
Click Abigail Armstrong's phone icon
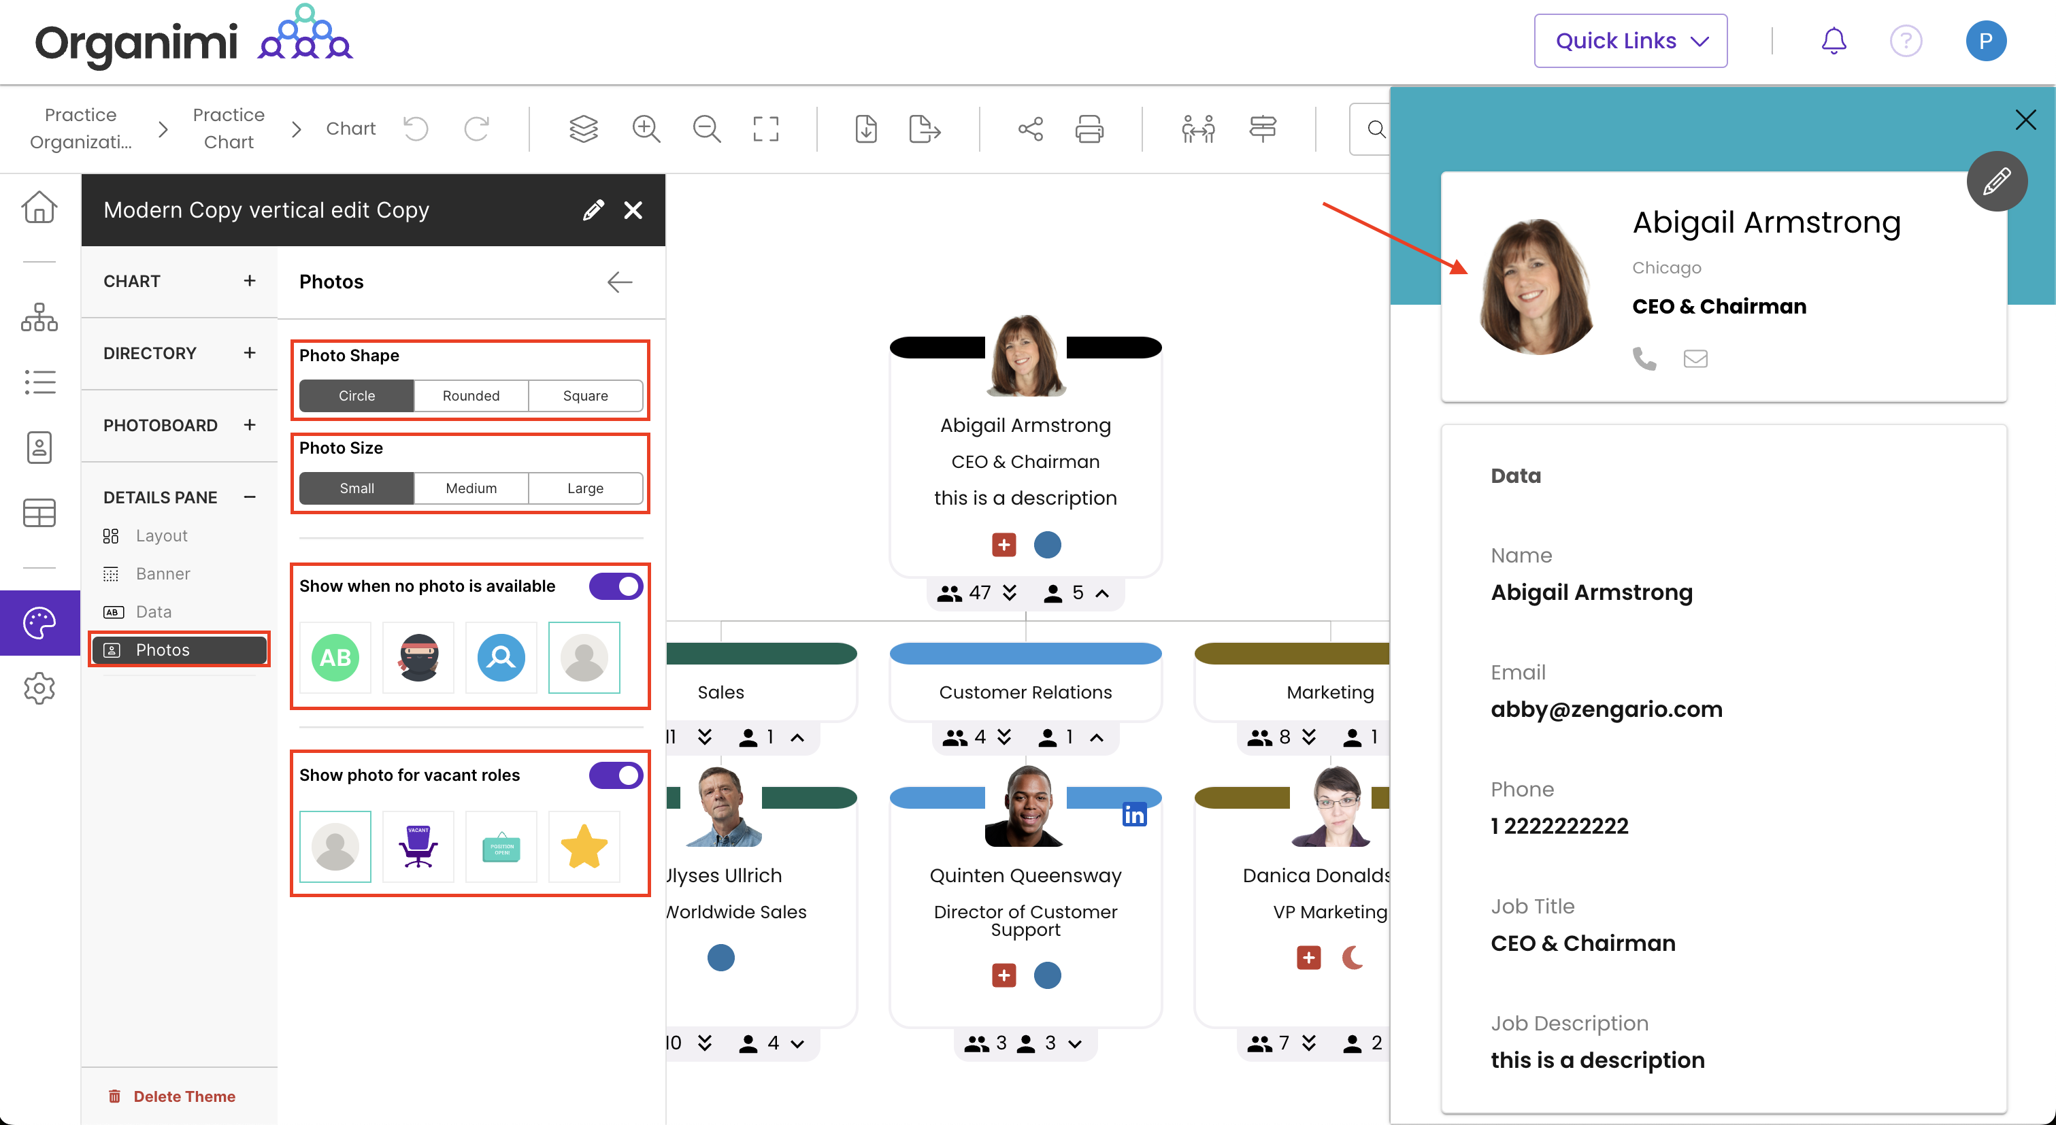pos(1644,359)
